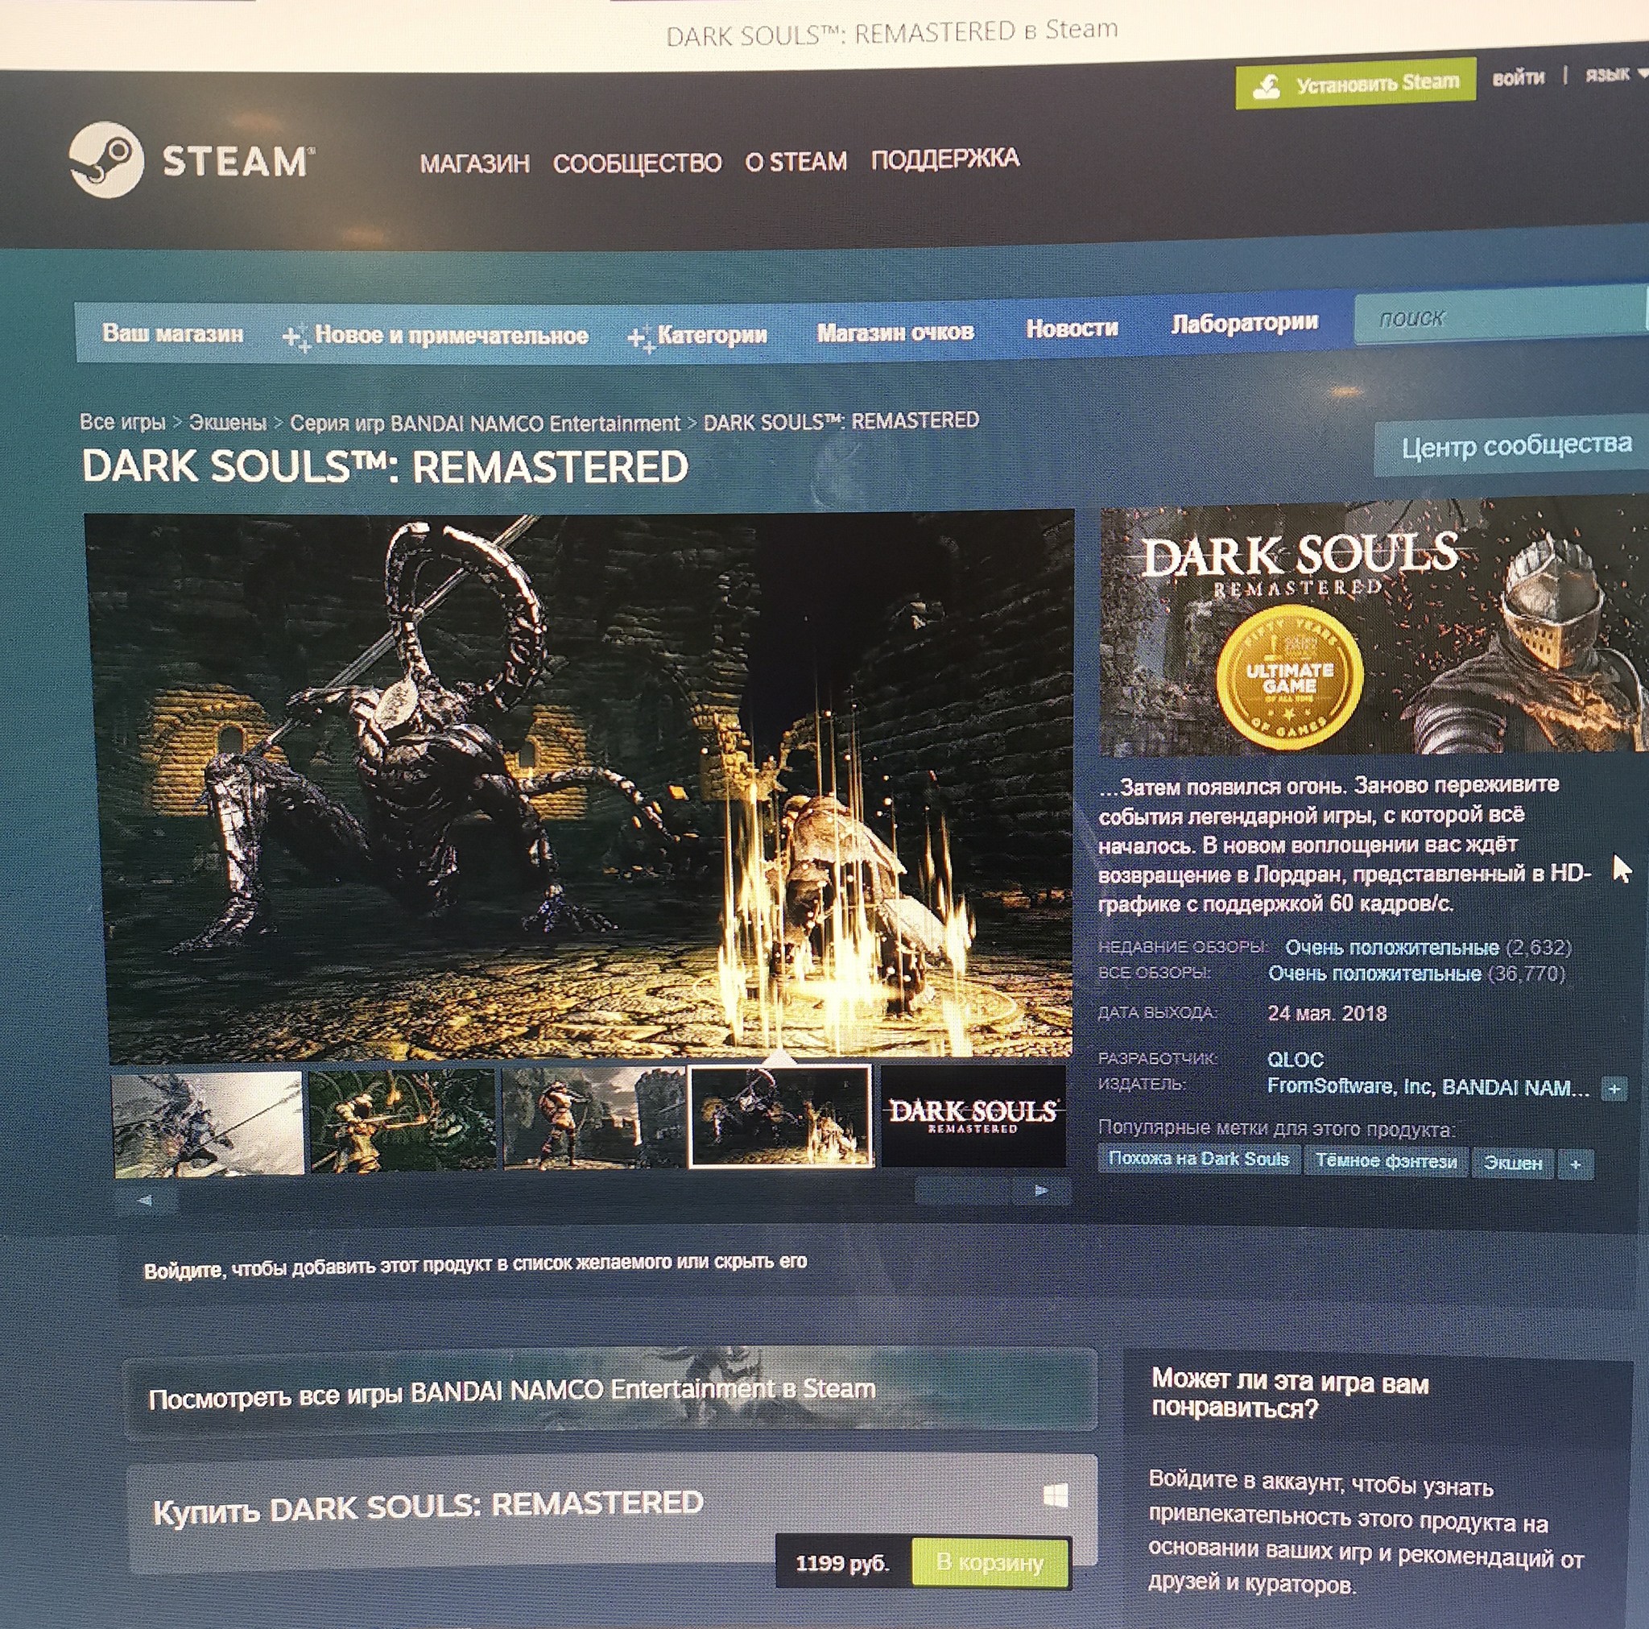Click the Установить Steam download button

pos(1355,84)
